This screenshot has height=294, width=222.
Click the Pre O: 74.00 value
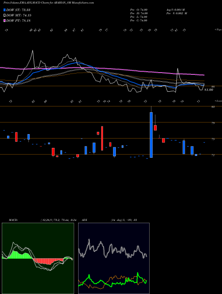[139, 10]
